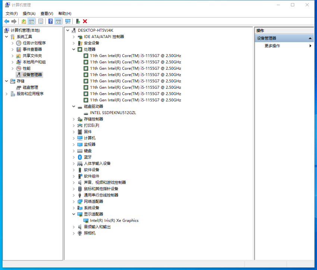Image resolution: width=317 pixels, height=270 pixels.
Task: Collapse the DESKTOP-HT5VJ4K root node
Action: tap(68, 30)
